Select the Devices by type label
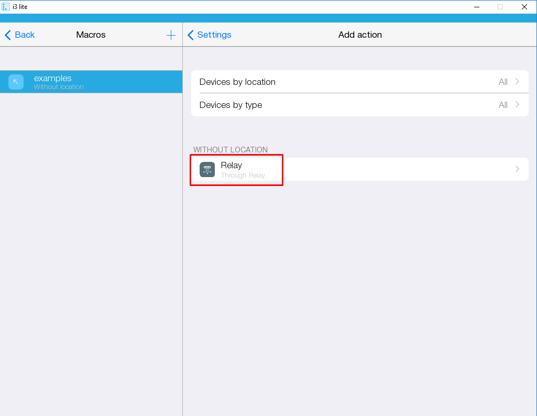 [x=231, y=105]
